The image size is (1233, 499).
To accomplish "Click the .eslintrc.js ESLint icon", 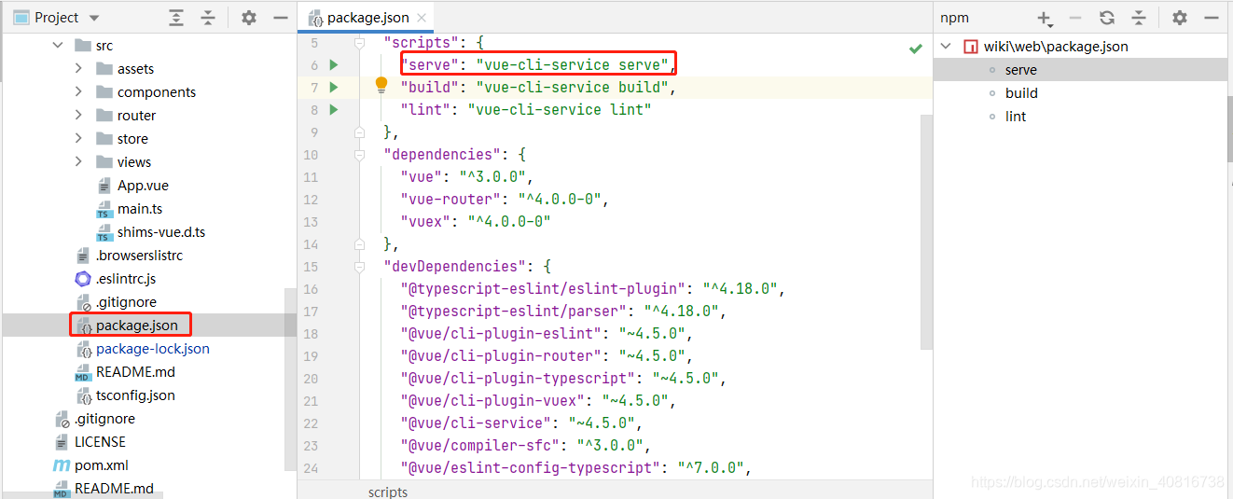I will [83, 279].
